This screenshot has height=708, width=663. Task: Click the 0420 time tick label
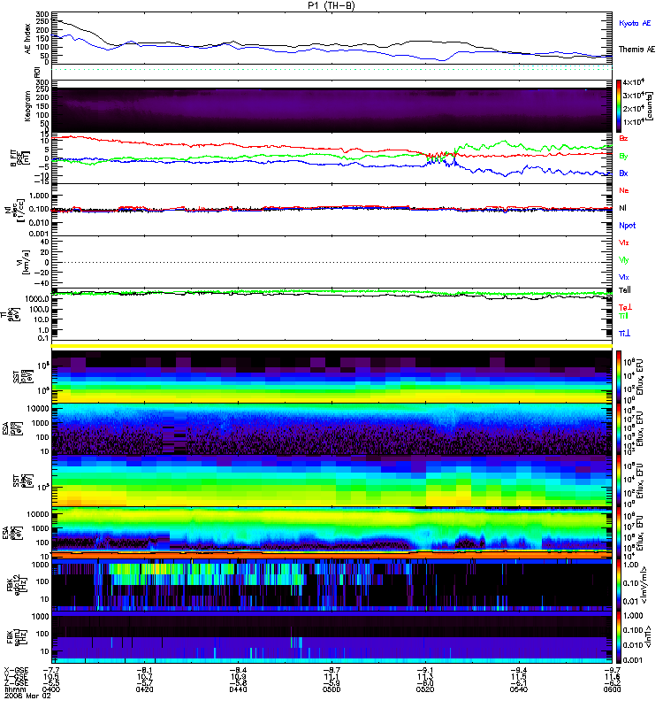pyautogui.click(x=144, y=689)
